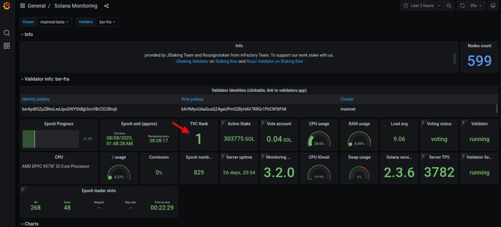Click the info icon on Epoch leader slots panel
The width and height of the screenshot is (501, 227).
(x=23, y=189)
